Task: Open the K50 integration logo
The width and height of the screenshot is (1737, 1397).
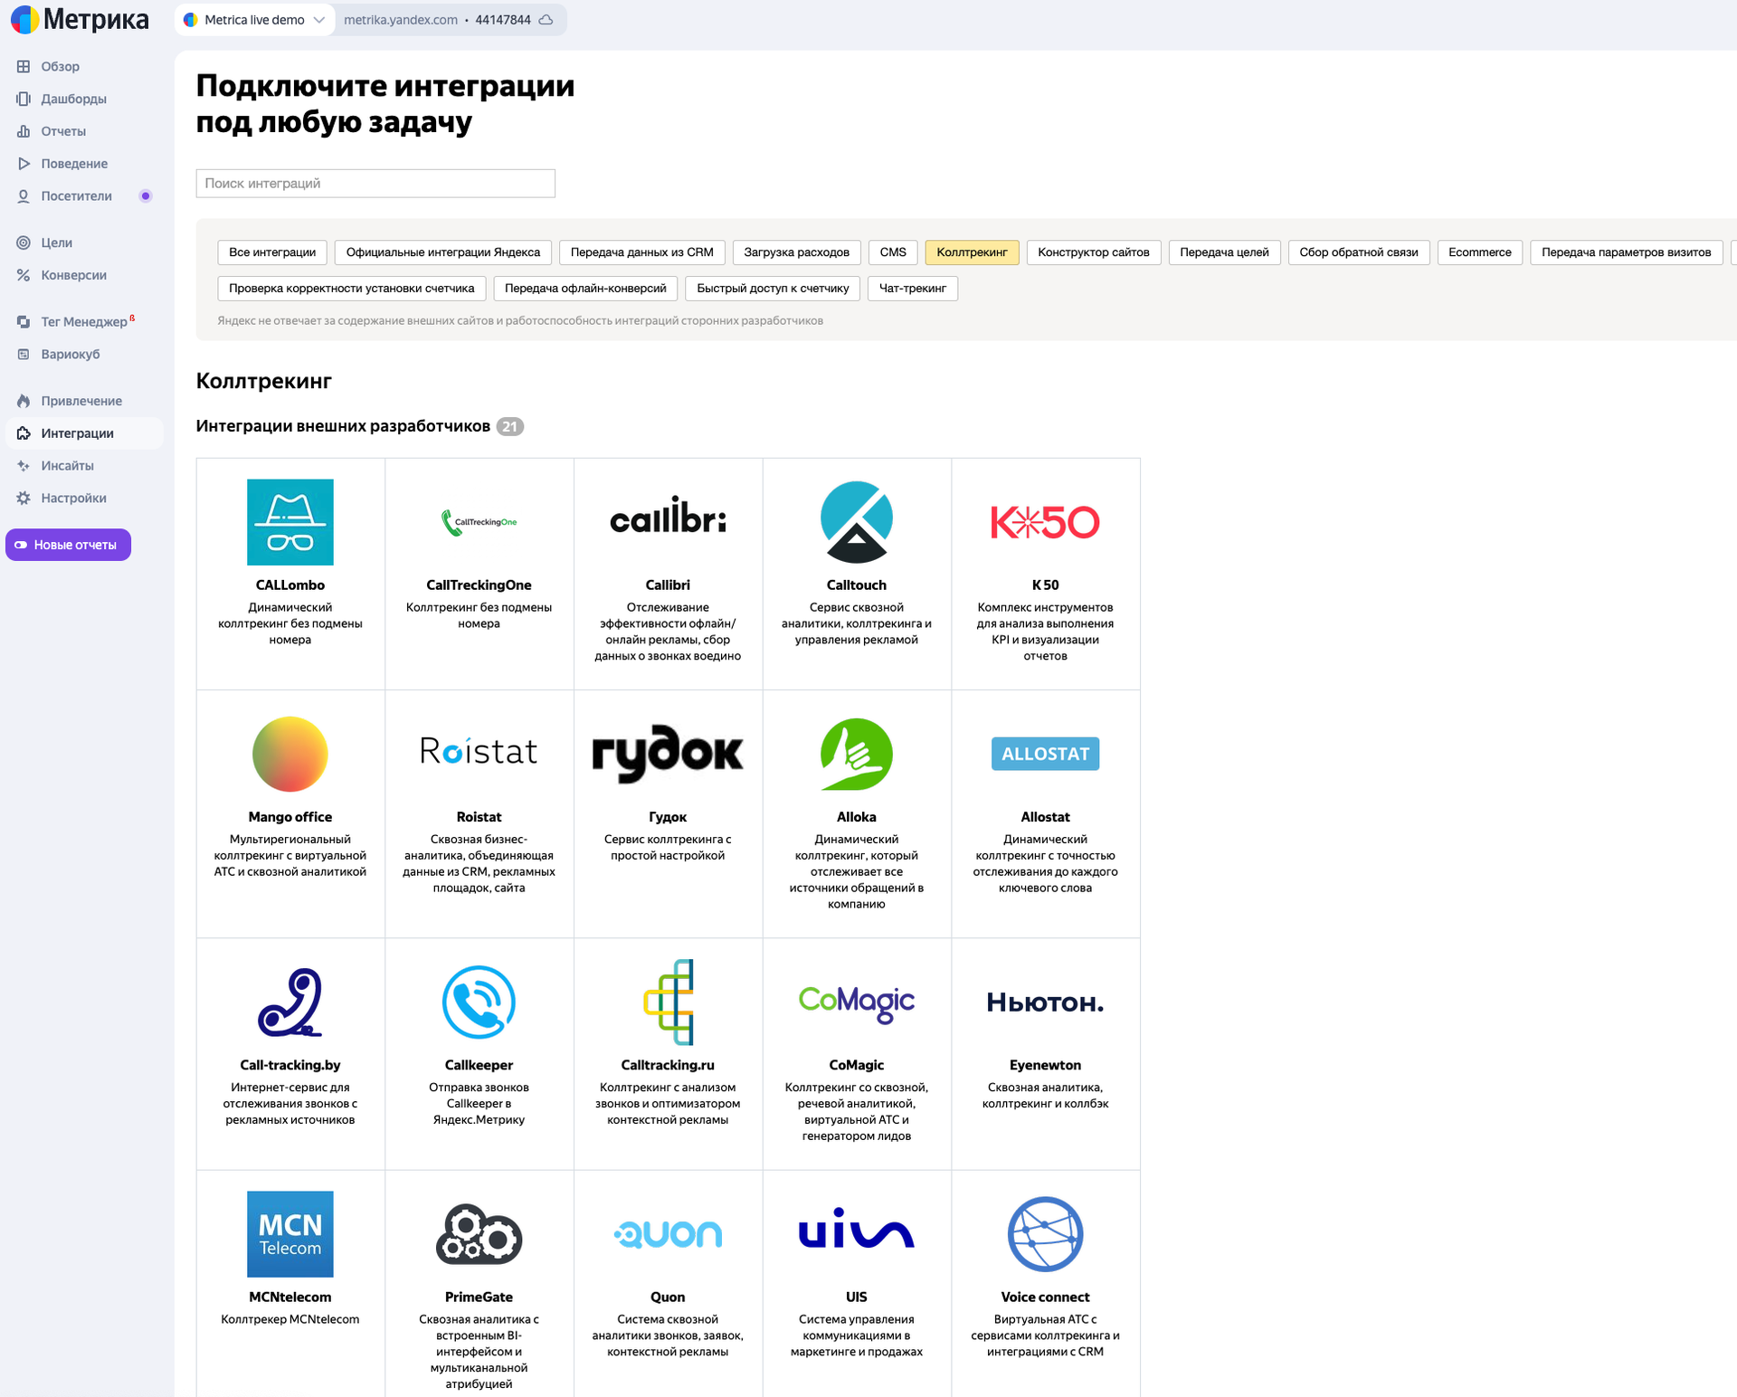Action: click(x=1046, y=522)
